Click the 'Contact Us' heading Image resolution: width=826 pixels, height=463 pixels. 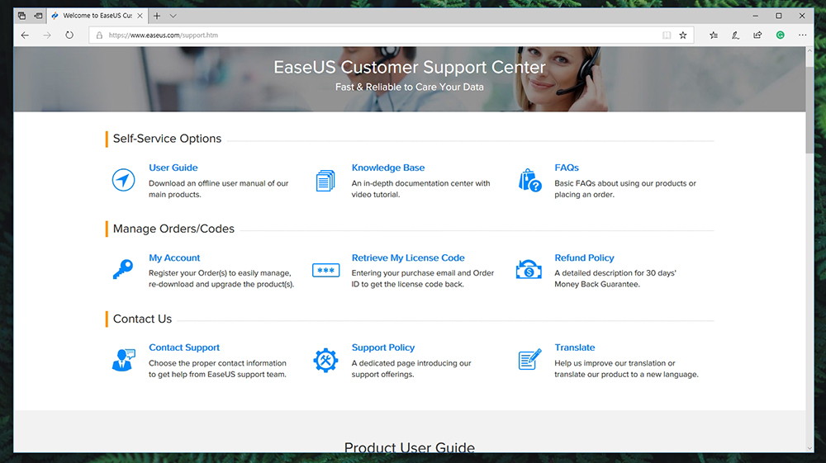pos(142,319)
